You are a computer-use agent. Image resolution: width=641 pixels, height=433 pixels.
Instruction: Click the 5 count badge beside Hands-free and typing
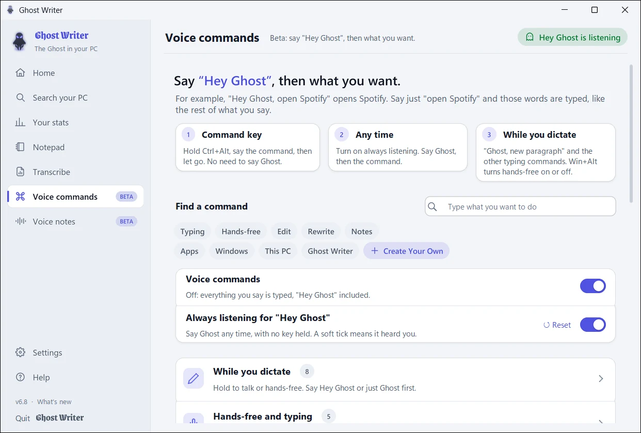point(328,416)
